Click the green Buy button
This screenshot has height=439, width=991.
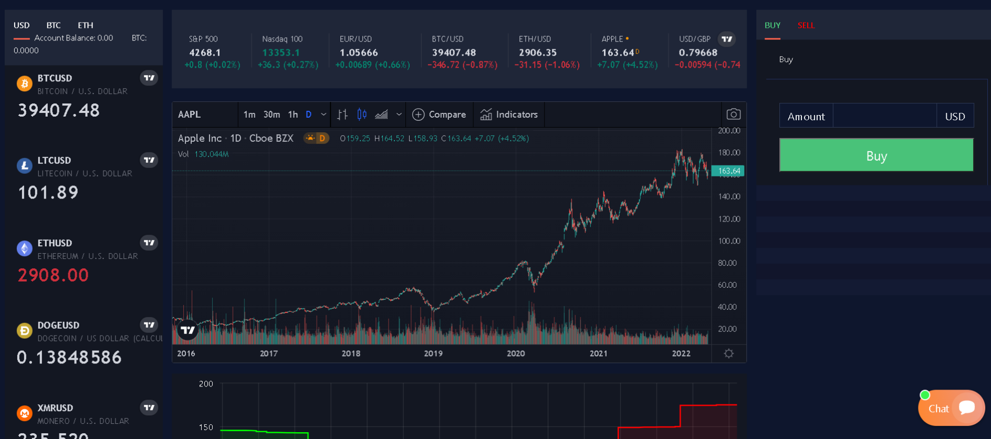(877, 155)
